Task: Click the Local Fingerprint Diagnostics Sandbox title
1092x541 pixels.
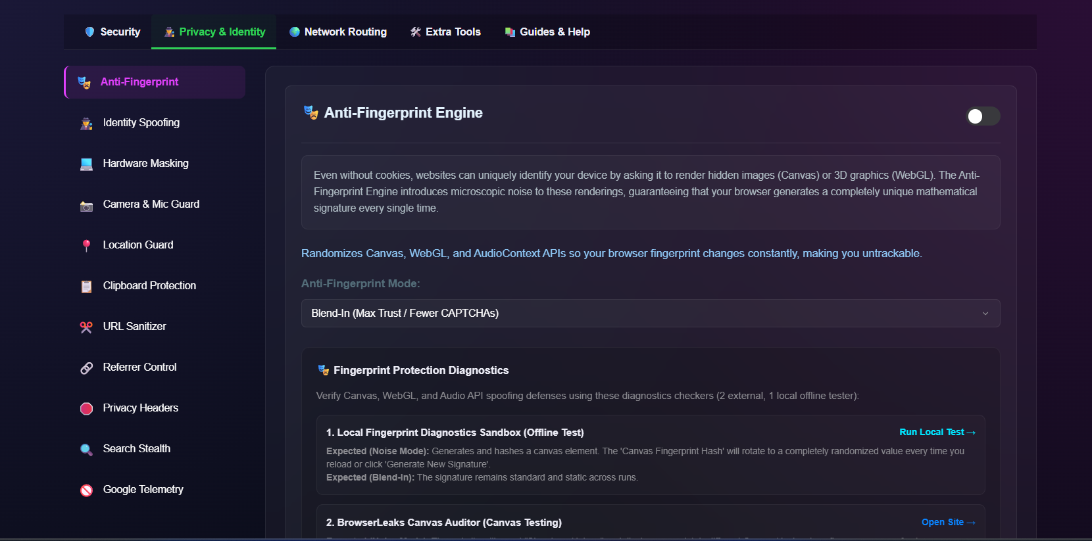Action: (x=455, y=433)
